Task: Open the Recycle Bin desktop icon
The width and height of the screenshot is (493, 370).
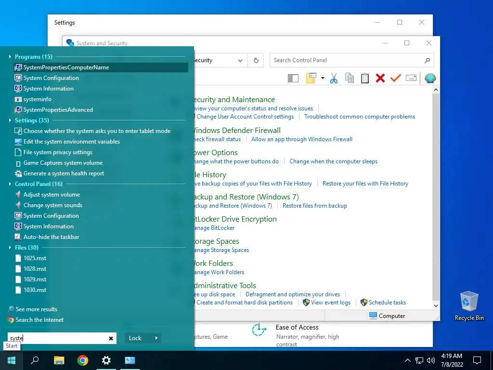Action: click(469, 306)
